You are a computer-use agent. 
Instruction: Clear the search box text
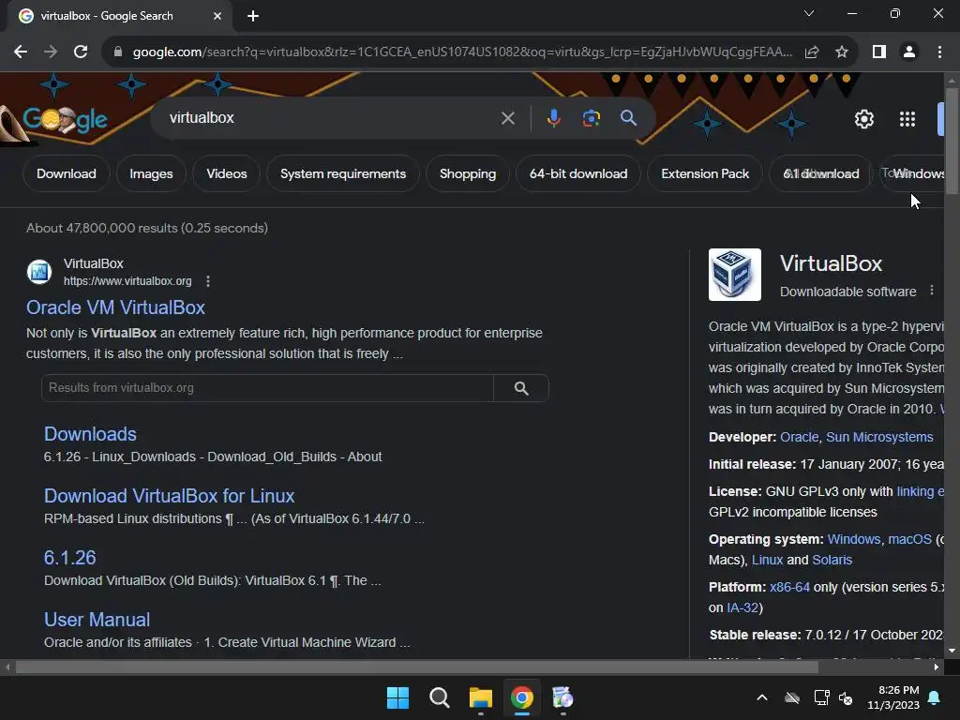pyautogui.click(x=507, y=118)
